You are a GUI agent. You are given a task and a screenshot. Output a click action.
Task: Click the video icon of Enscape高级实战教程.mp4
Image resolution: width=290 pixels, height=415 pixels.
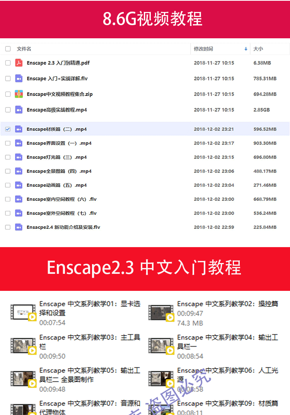(x=19, y=109)
